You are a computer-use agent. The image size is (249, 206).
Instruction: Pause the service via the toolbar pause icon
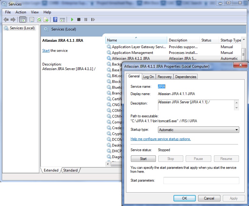86,20
